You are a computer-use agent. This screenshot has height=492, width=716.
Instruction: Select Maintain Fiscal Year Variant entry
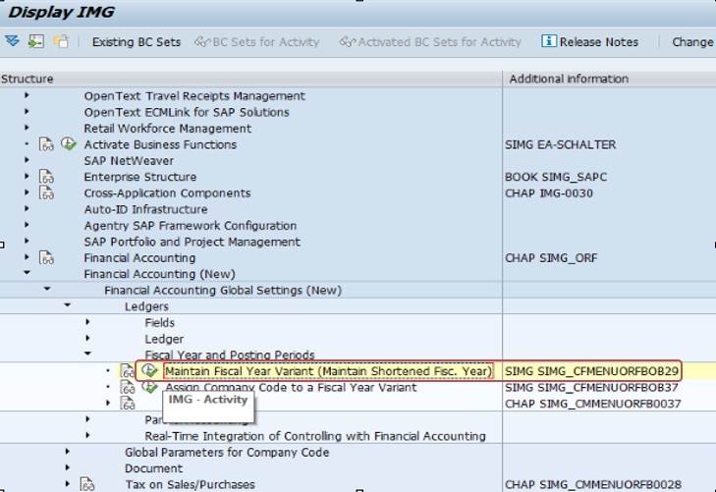[x=328, y=371]
